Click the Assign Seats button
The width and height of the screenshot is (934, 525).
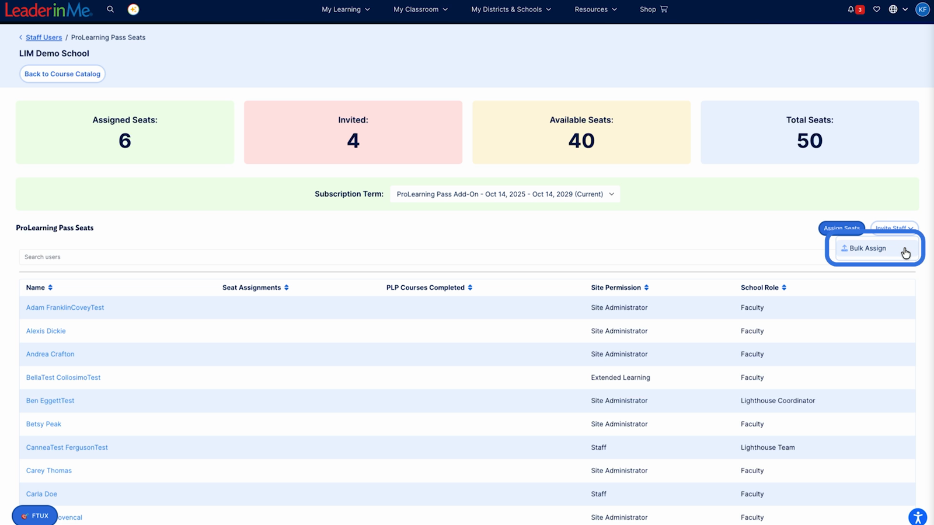841,228
